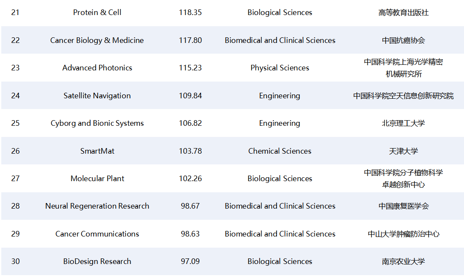The height and width of the screenshot is (276, 464).
Task: Select the score cell showing 115.23
Action: click(x=190, y=68)
